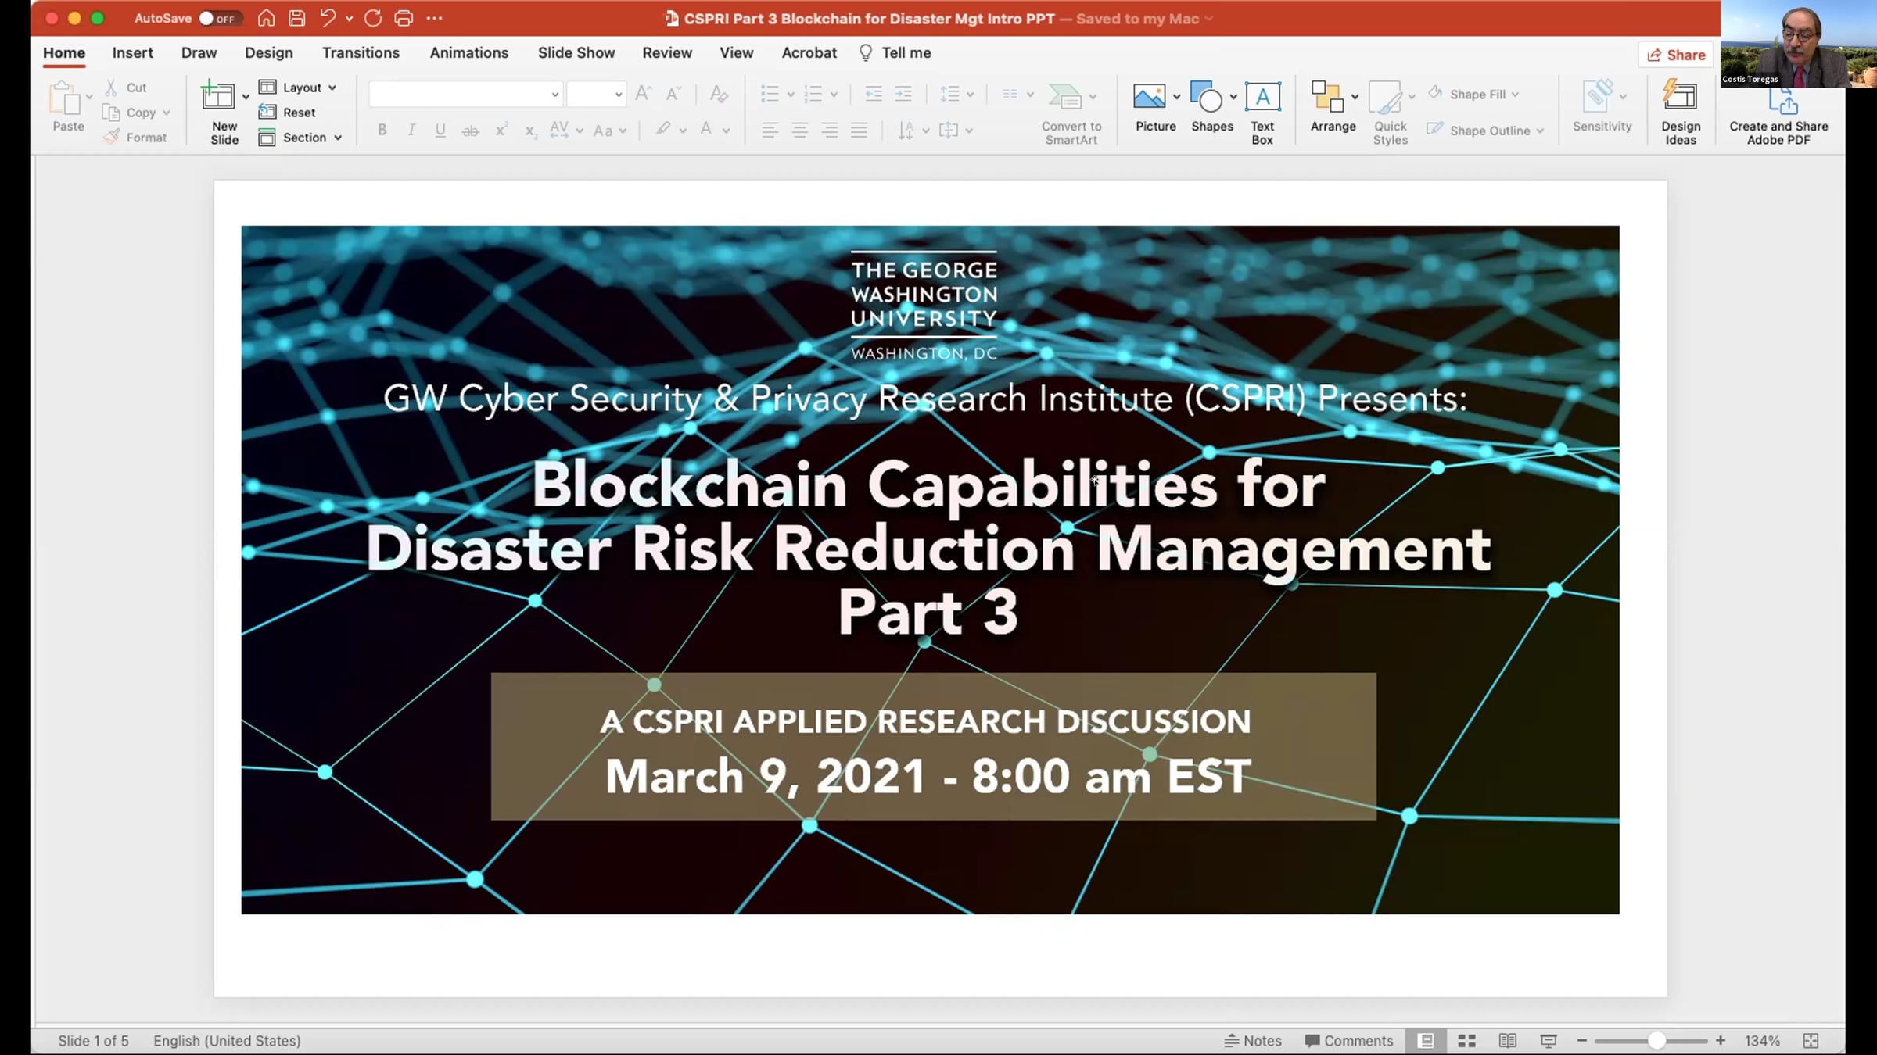Toggle superscript formatting
Viewport: 1877px width, 1055px height.
click(x=501, y=131)
